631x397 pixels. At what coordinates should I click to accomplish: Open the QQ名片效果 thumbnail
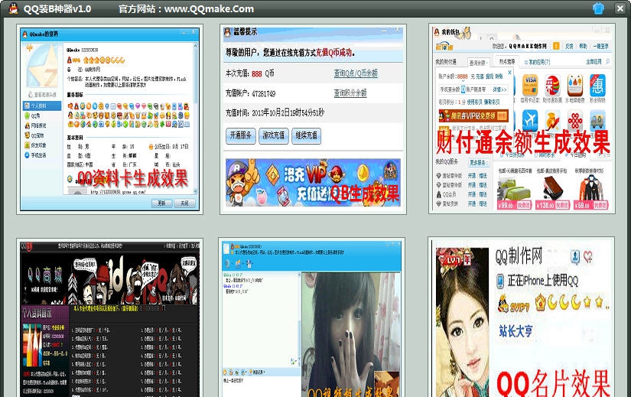click(521, 317)
